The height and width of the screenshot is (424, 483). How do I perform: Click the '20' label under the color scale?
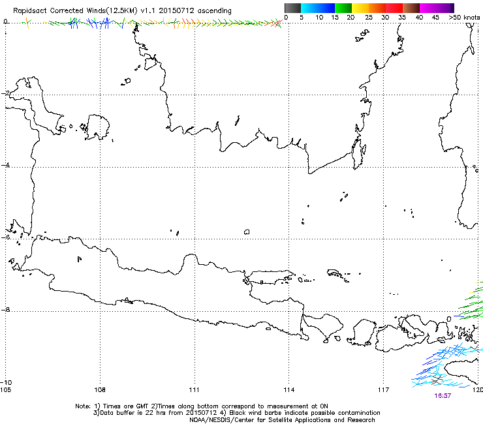point(351,18)
